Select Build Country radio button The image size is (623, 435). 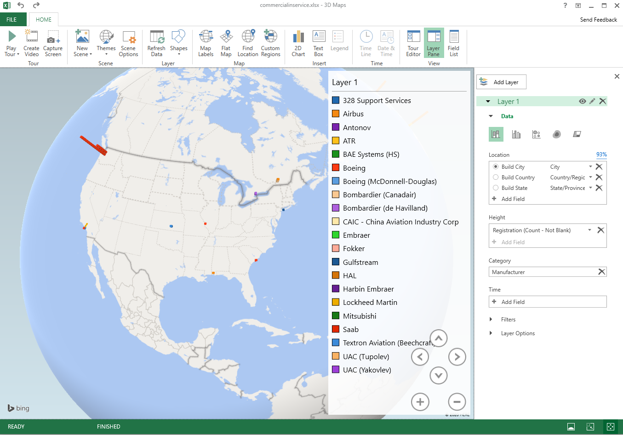pyautogui.click(x=496, y=177)
